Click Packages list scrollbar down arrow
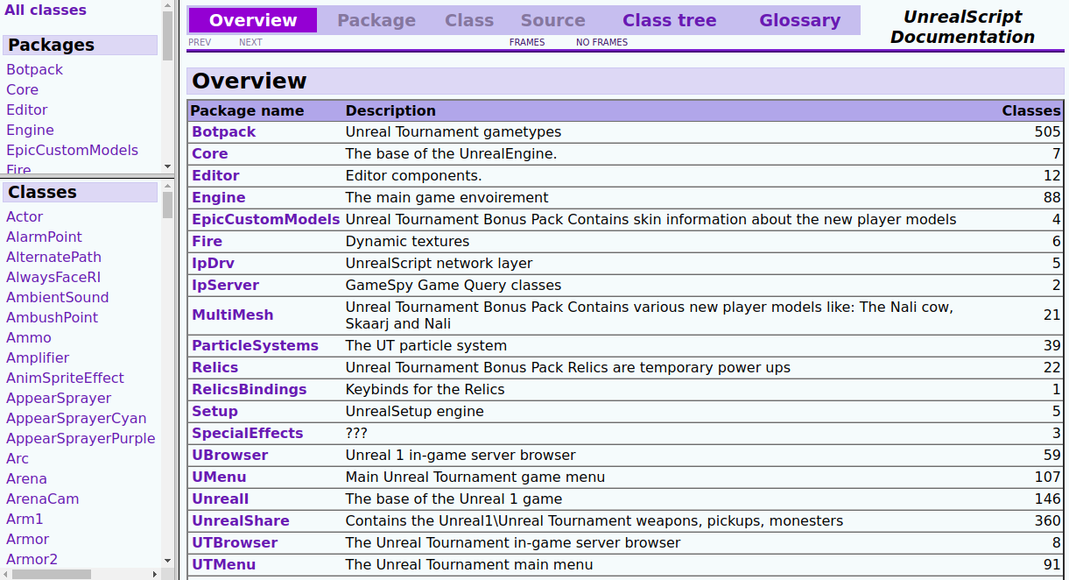Image resolution: width=1069 pixels, height=580 pixels. pyautogui.click(x=167, y=166)
